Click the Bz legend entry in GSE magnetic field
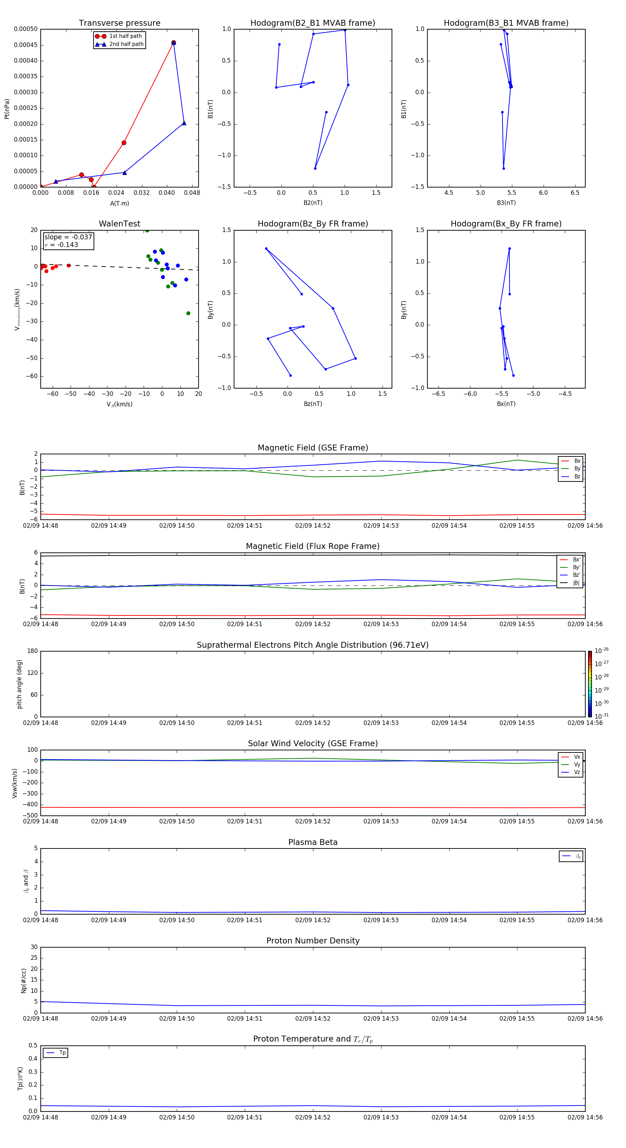Image resolution: width=626 pixels, height=1148 pixels. pos(571,476)
